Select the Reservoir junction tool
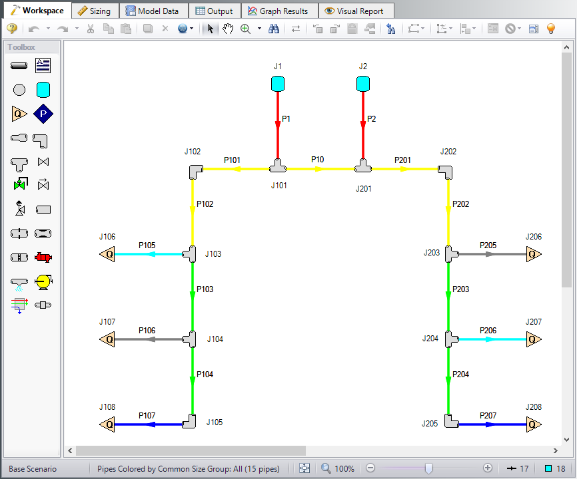Image resolution: width=577 pixels, height=479 pixels. click(43, 89)
